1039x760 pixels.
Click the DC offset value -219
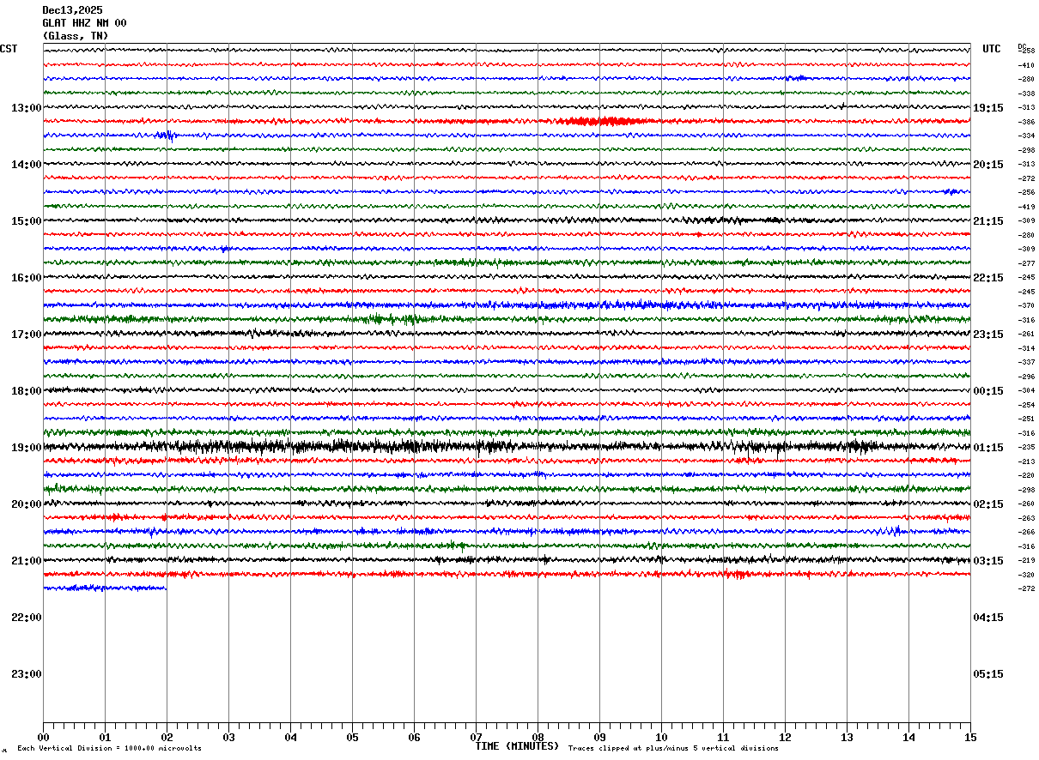point(1026,560)
